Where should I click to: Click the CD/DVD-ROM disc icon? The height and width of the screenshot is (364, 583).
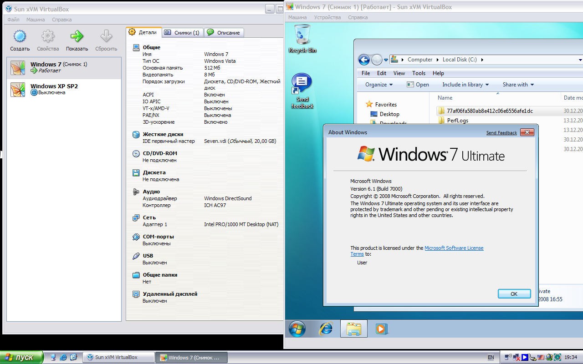point(136,154)
